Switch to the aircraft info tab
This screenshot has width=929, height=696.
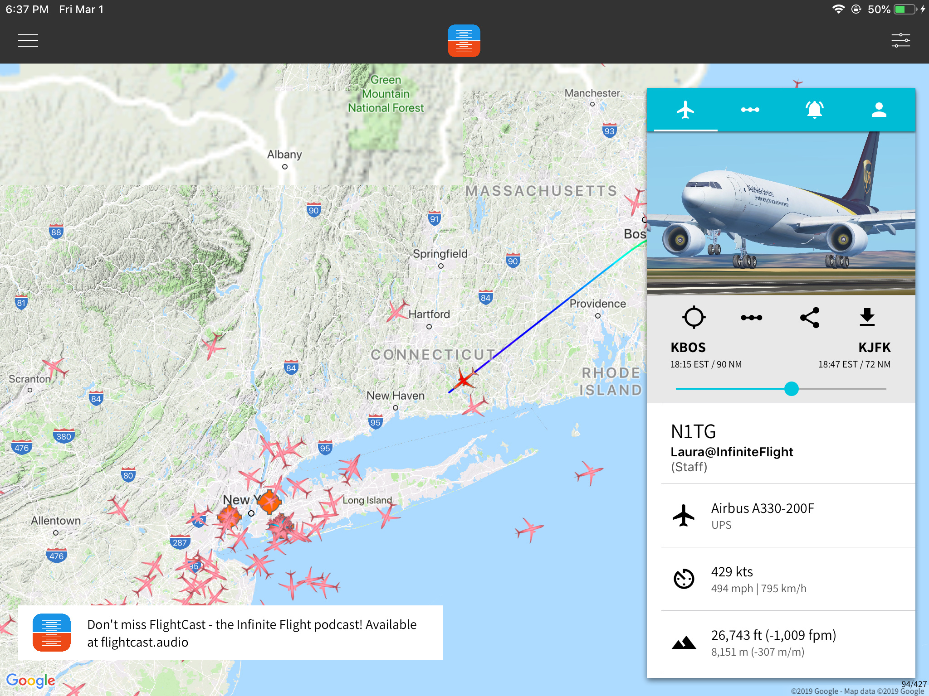[685, 110]
